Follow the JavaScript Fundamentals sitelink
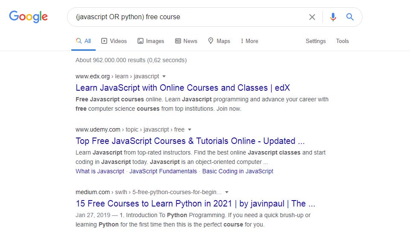The width and height of the screenshot is (410, 238). point(163,171)
